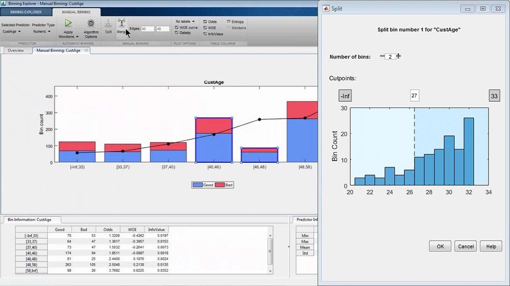The width and height of the screenshot is (510, 286).
Task: Toggle the WOE curve checkbox
Action: point(176,27)
